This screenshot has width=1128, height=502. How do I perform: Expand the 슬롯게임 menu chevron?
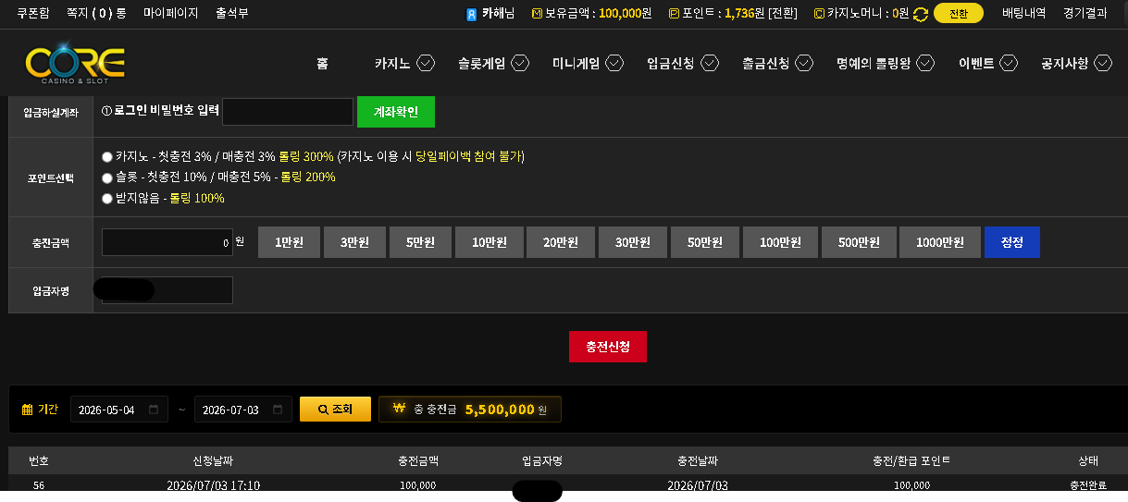pyautogui.click(x=520, y=63)
